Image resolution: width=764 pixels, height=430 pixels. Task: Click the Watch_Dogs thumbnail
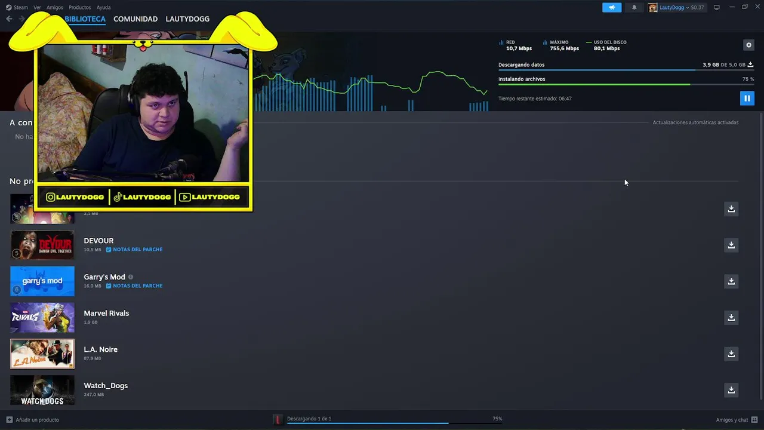click(x=42, y=390)
